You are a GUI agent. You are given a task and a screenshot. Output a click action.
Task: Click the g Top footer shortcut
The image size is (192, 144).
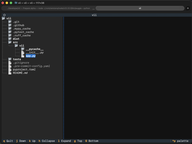click(x=78, y=141)
